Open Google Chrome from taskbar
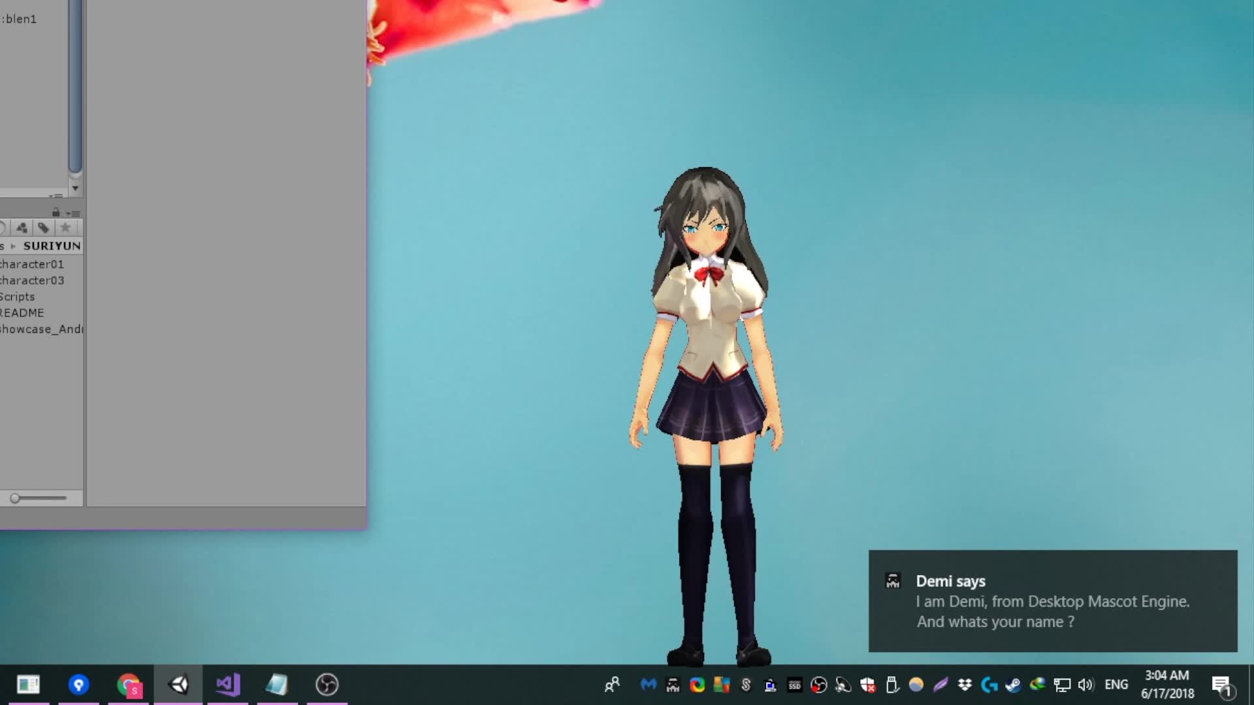The image size is (1254, 705). point(129,685)
